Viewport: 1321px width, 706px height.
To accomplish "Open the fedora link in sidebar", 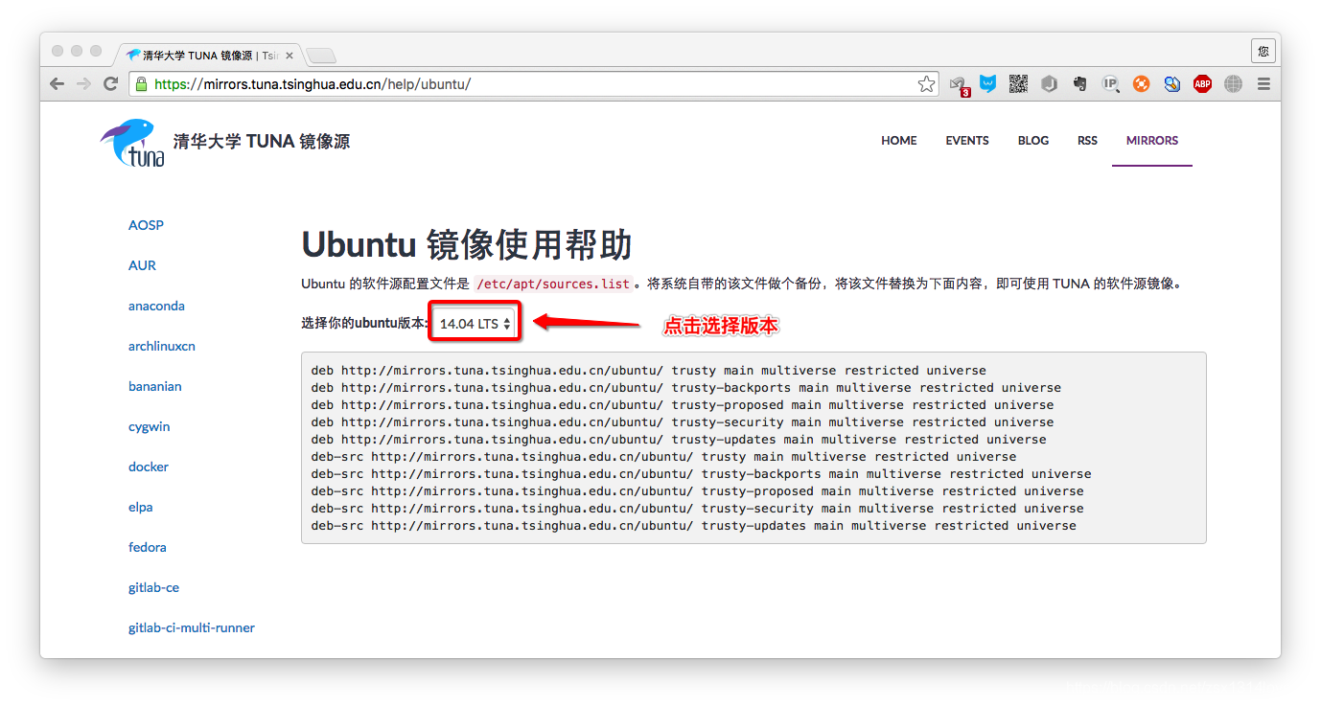I will 148,547.
